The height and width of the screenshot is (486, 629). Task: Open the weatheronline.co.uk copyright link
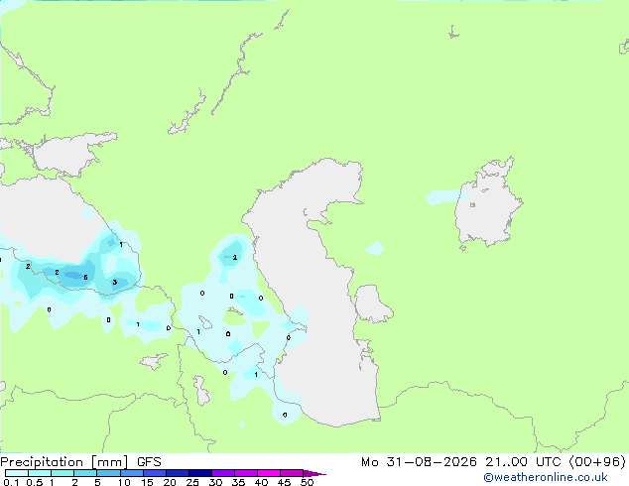click(546, 477)
